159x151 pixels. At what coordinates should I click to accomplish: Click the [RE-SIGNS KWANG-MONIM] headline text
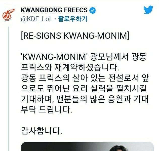pyautogui.click(x=75, y=35)
